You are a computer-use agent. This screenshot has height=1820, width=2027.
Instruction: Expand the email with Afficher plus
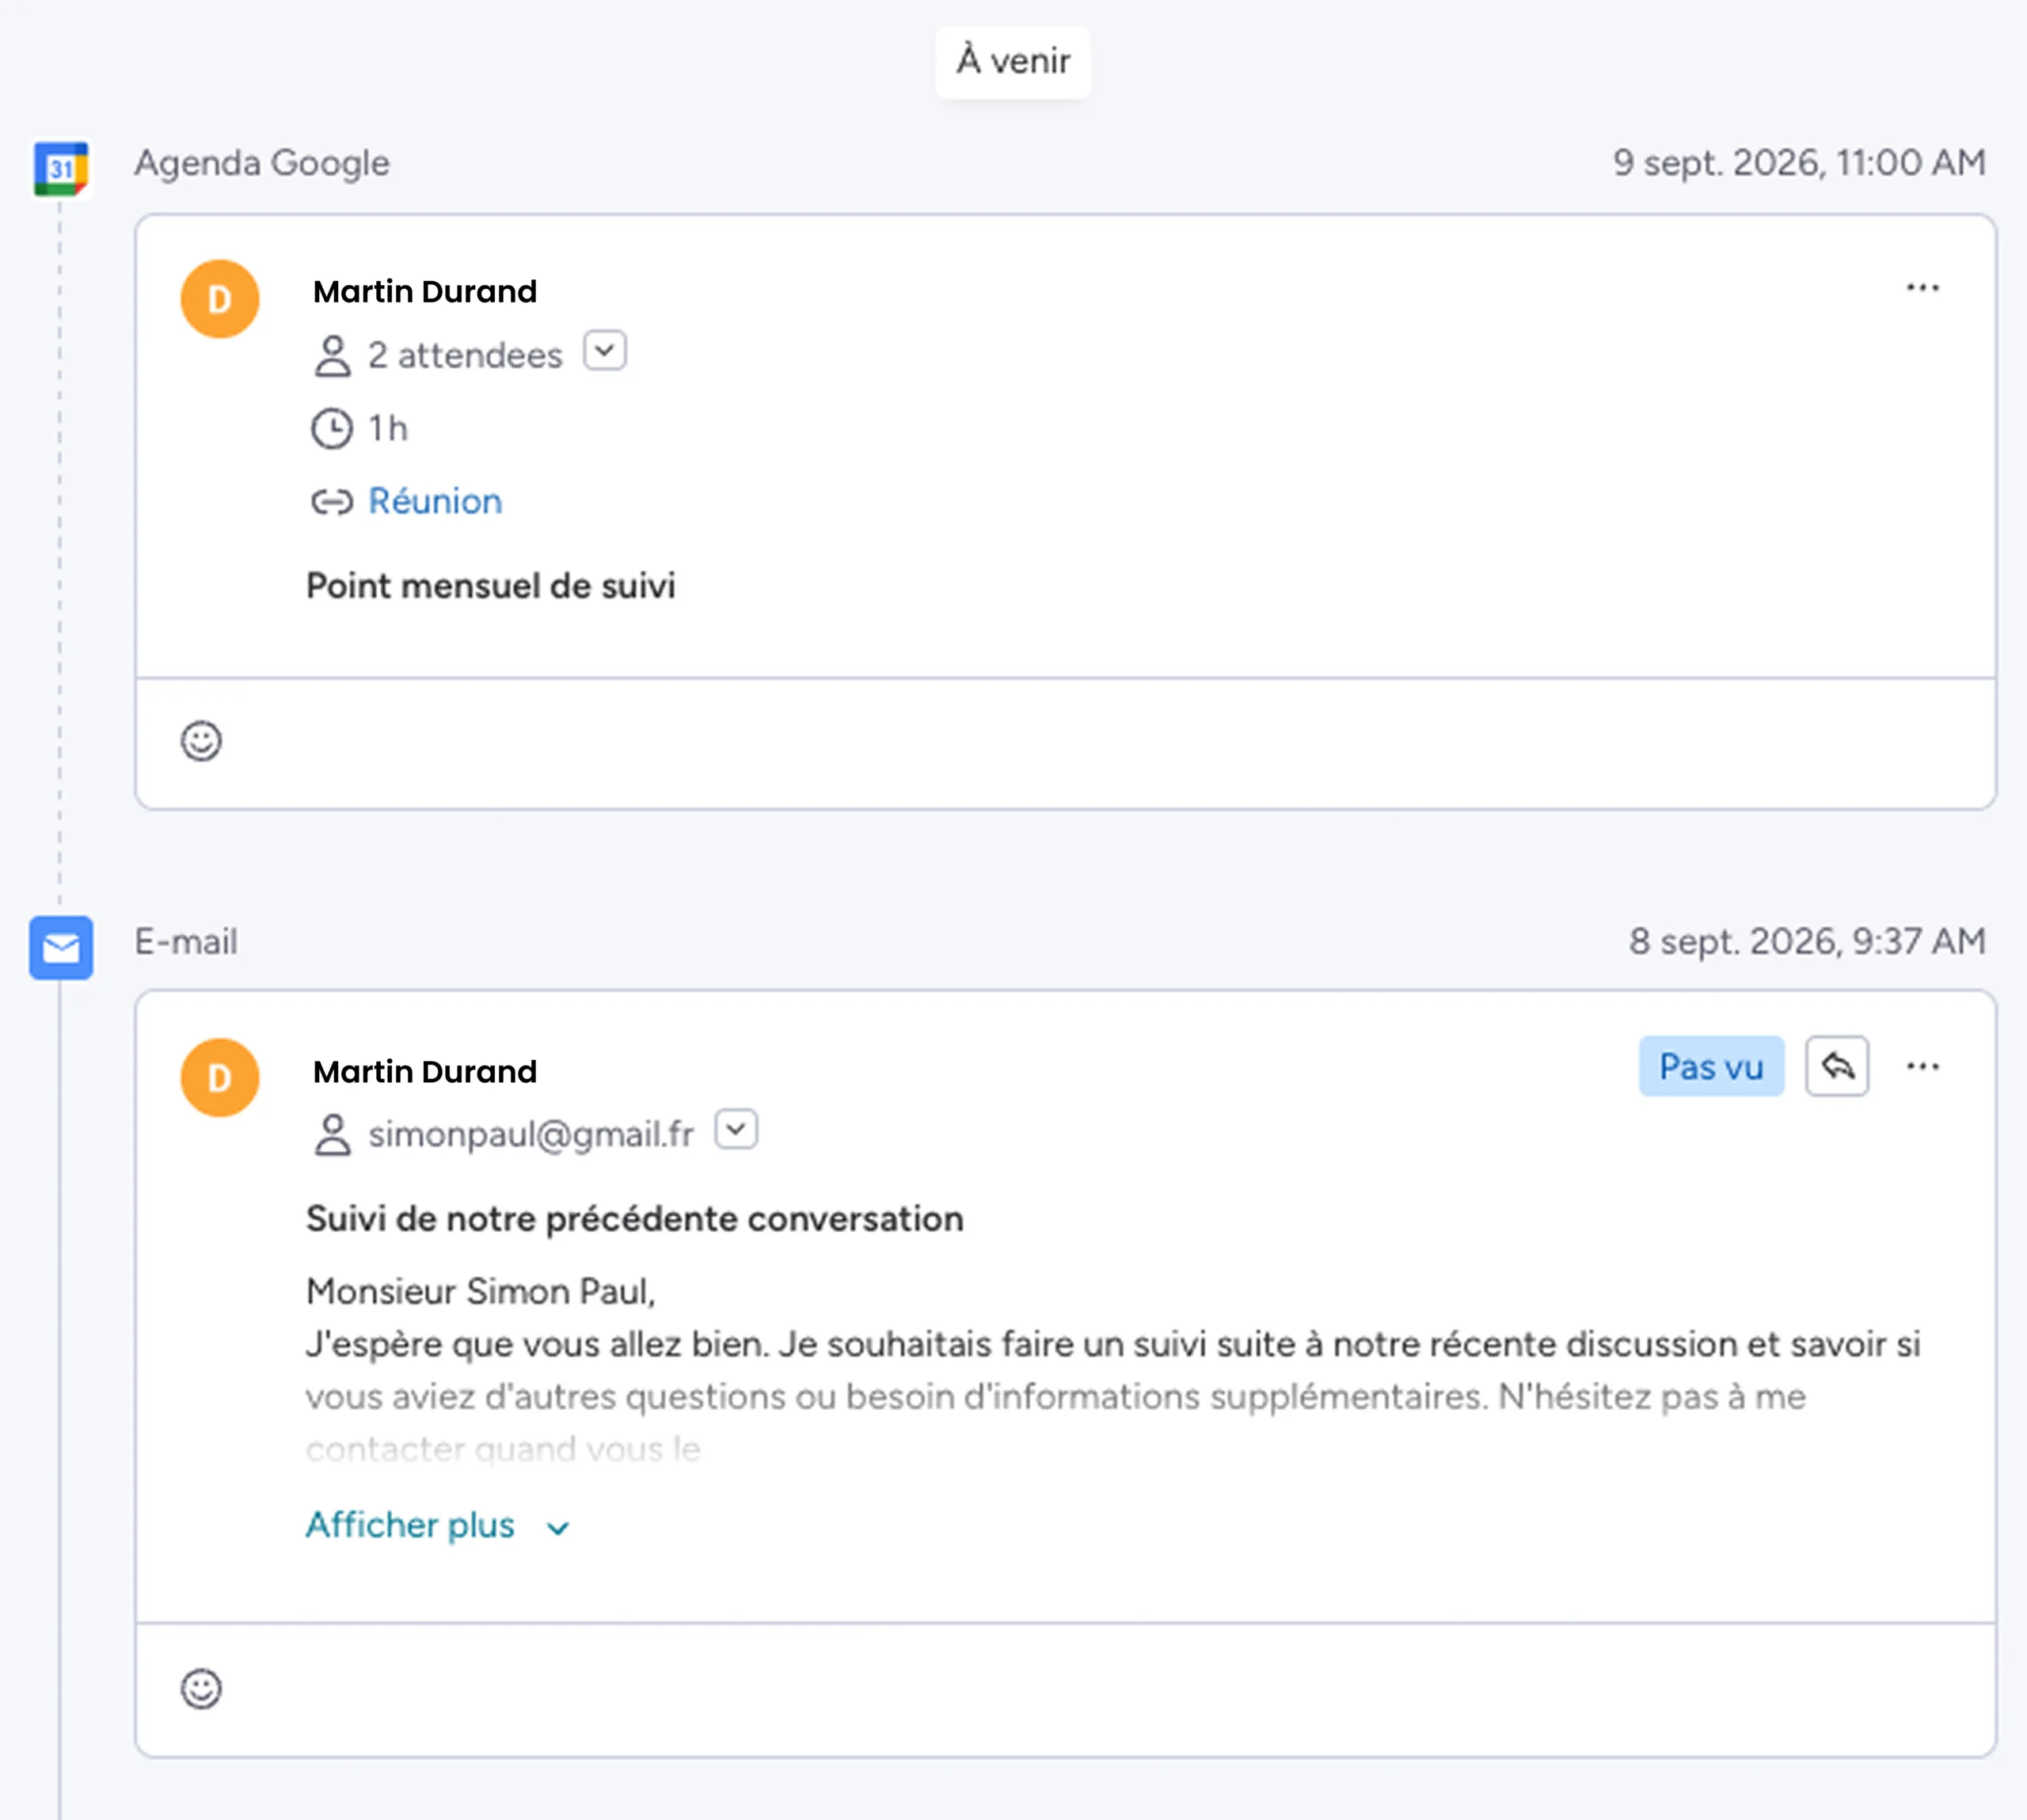pos(438,1525)
